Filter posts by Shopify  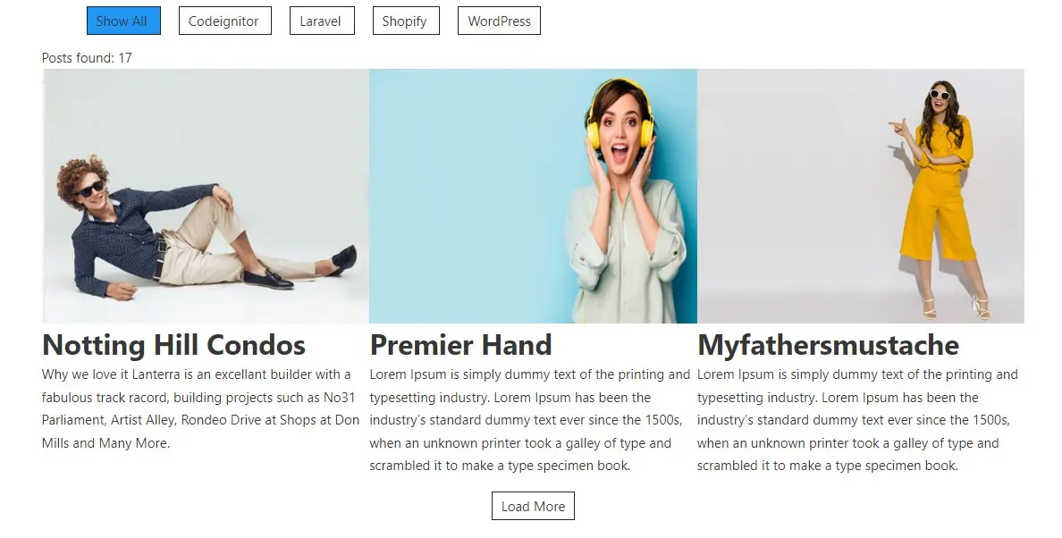406,21
